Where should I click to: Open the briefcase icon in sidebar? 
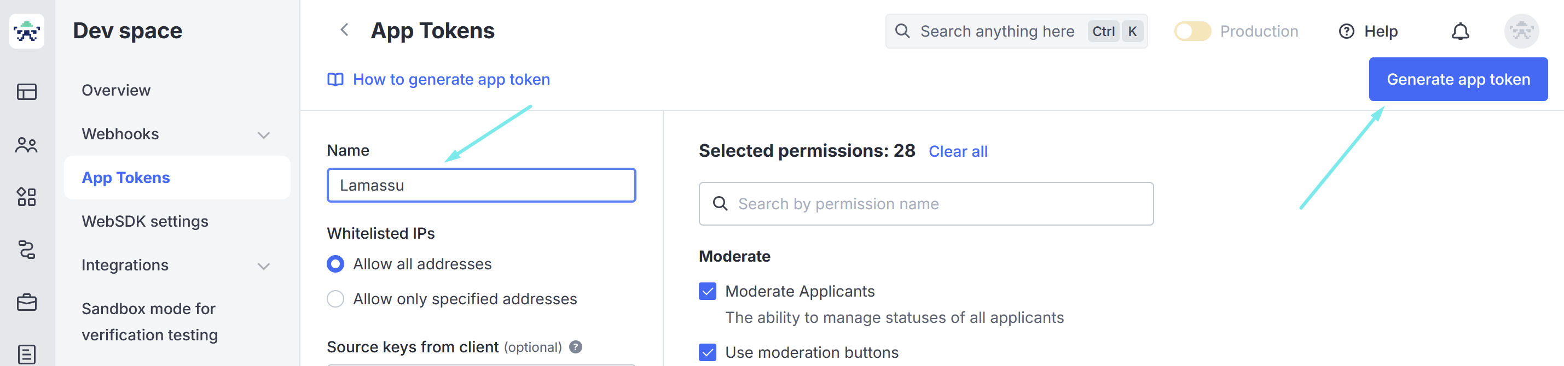[27, 302]
